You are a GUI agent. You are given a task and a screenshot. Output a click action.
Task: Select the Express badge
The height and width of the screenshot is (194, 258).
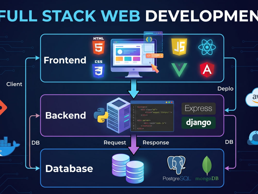click(198, 109)
